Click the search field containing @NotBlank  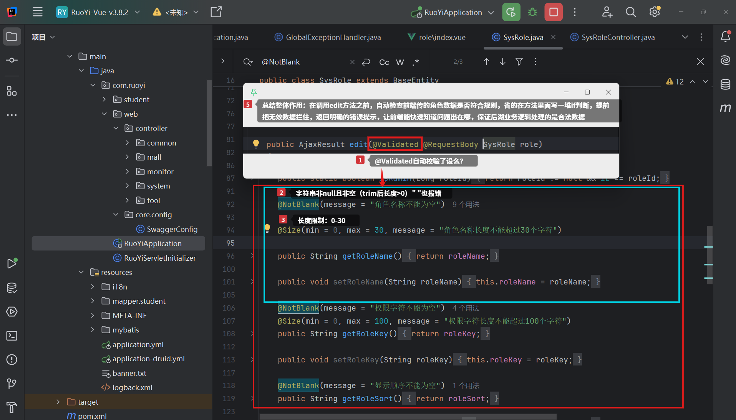(x=303, y=62)
